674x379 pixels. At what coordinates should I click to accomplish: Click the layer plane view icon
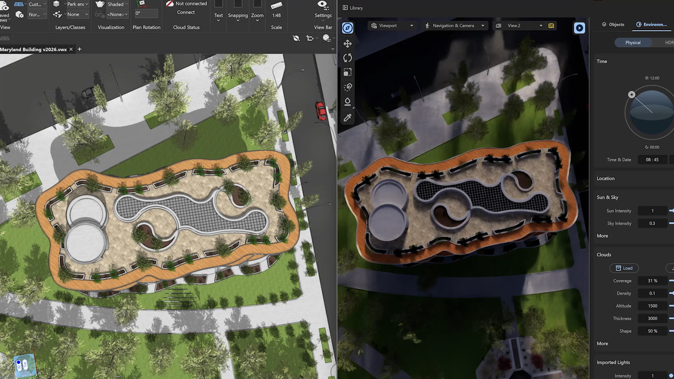[x=19, y=4]
